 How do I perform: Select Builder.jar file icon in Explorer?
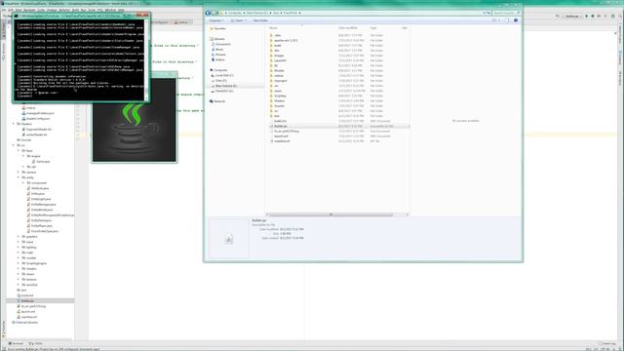pos(271,126)
